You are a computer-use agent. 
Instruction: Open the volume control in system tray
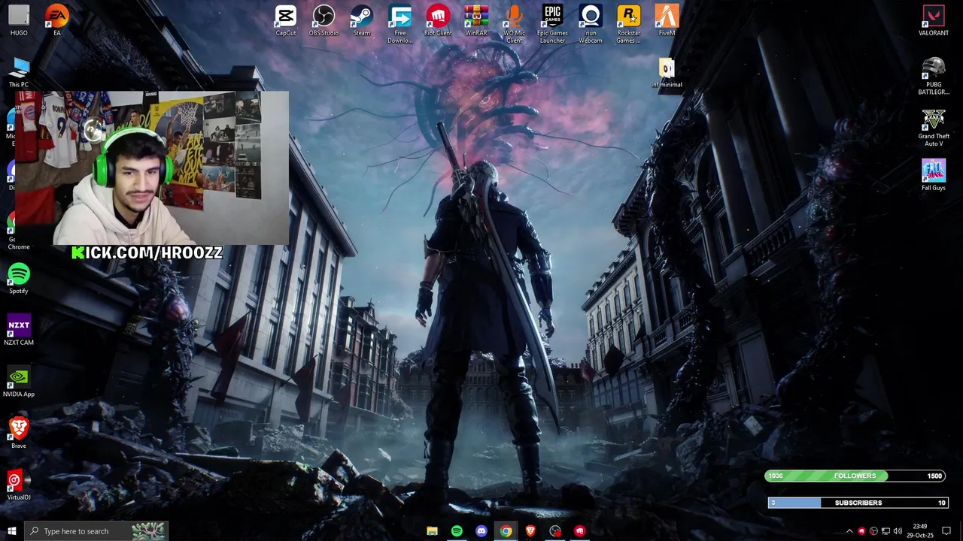point(898,531)
